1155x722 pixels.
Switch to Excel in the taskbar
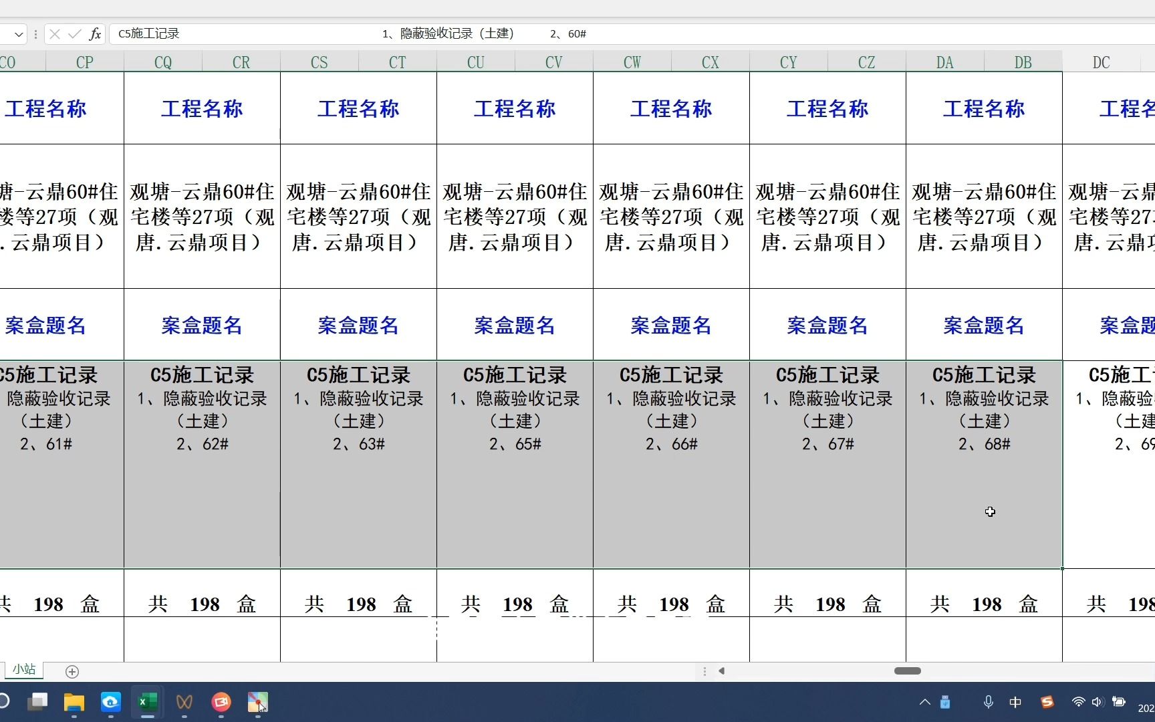(x=148, y=702)
